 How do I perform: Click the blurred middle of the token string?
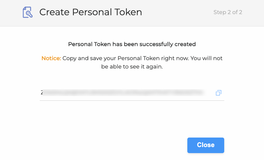[122, 93]
